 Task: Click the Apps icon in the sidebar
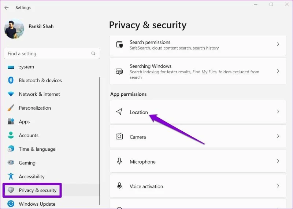pyautogui.click(x=11, y=121)
